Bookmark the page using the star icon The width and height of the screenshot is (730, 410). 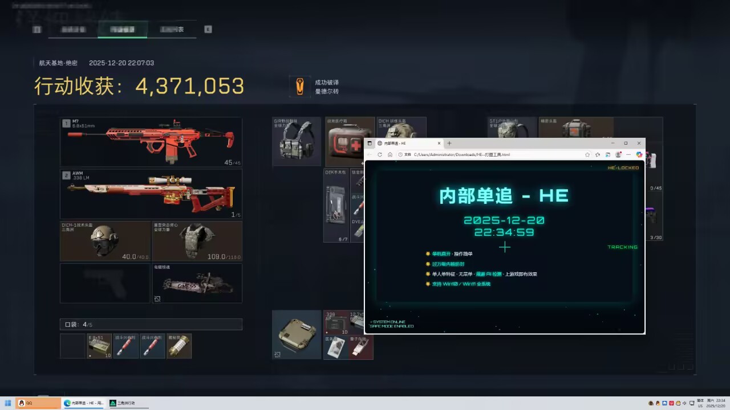coord(587,154)
